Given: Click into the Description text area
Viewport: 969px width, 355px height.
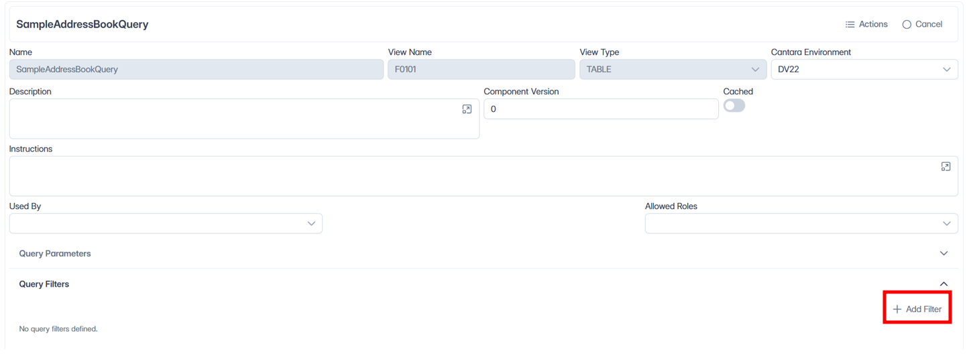Looking at the screenshot, I should pyautogui.click(x=244, y=119).
